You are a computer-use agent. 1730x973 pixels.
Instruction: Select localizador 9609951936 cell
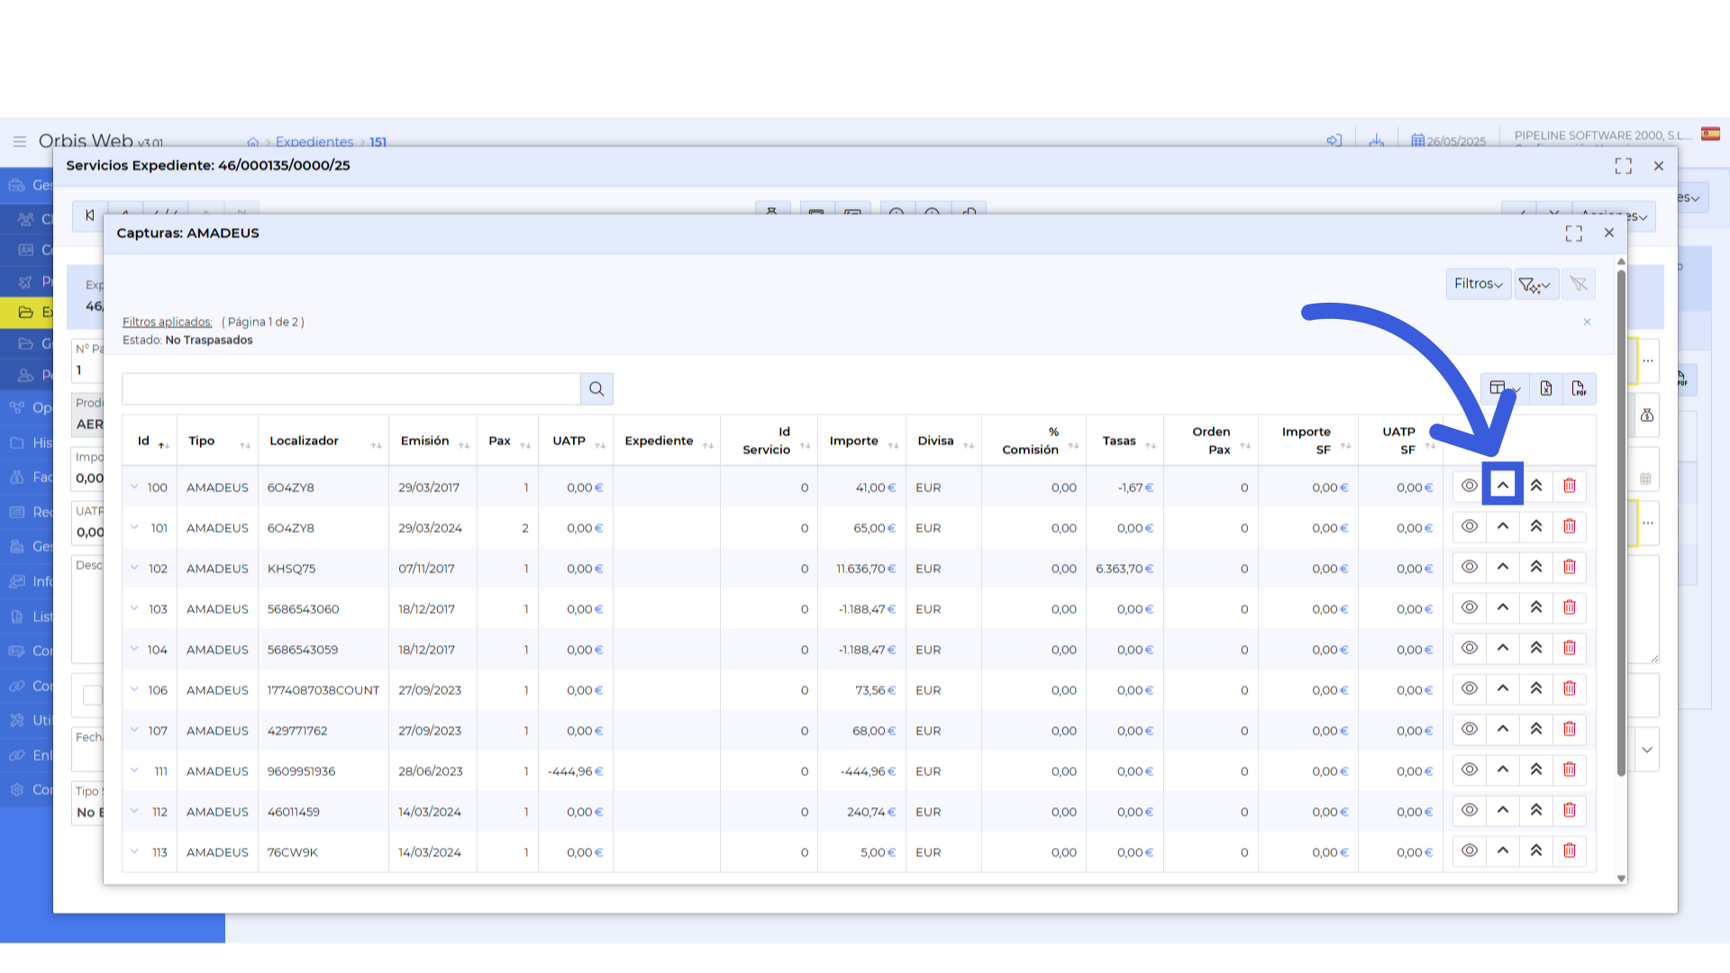(323, 771)
